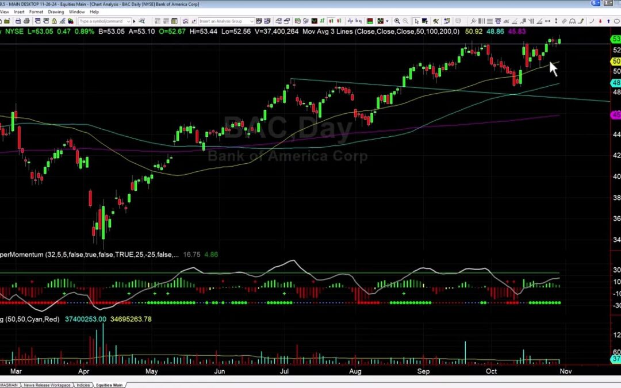Click the zoom in magnifier icon
Screen dimensions: 621x388
397,21
